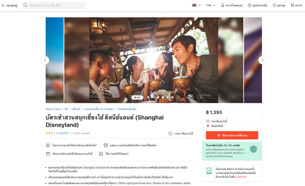Play the video in the carousel
305x186 pixels.
point(137,97)
